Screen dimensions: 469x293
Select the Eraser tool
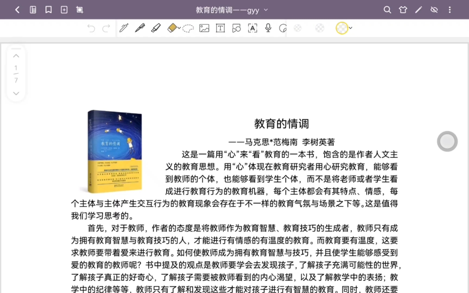click(172, 28)
